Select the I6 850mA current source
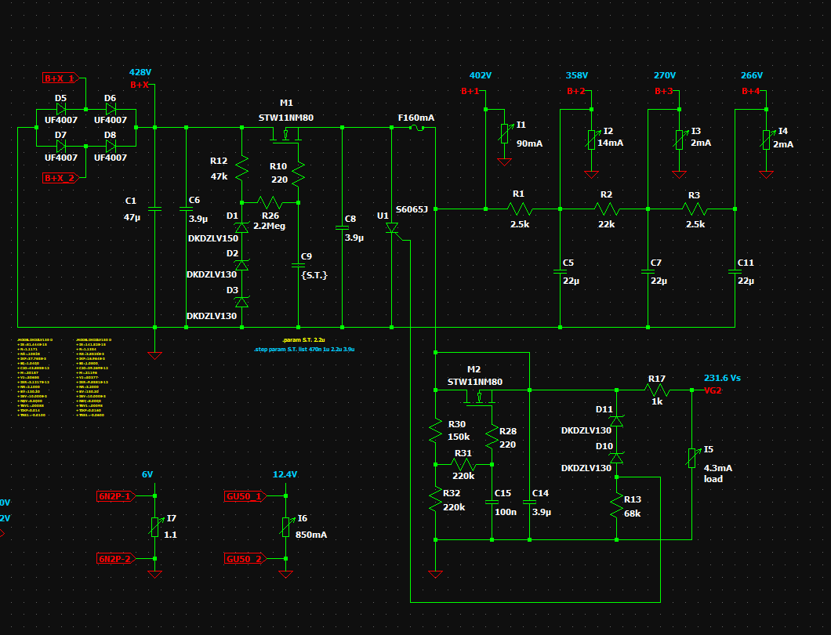Image resolution: width=831 pixels, height=635 pixels. [286, 526]
